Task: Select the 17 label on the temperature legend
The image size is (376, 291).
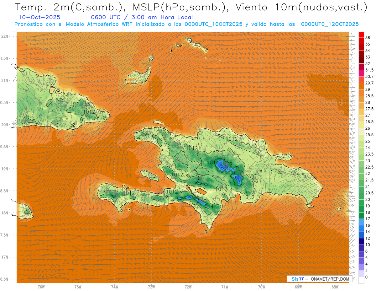Action: (x=368, y=218)
